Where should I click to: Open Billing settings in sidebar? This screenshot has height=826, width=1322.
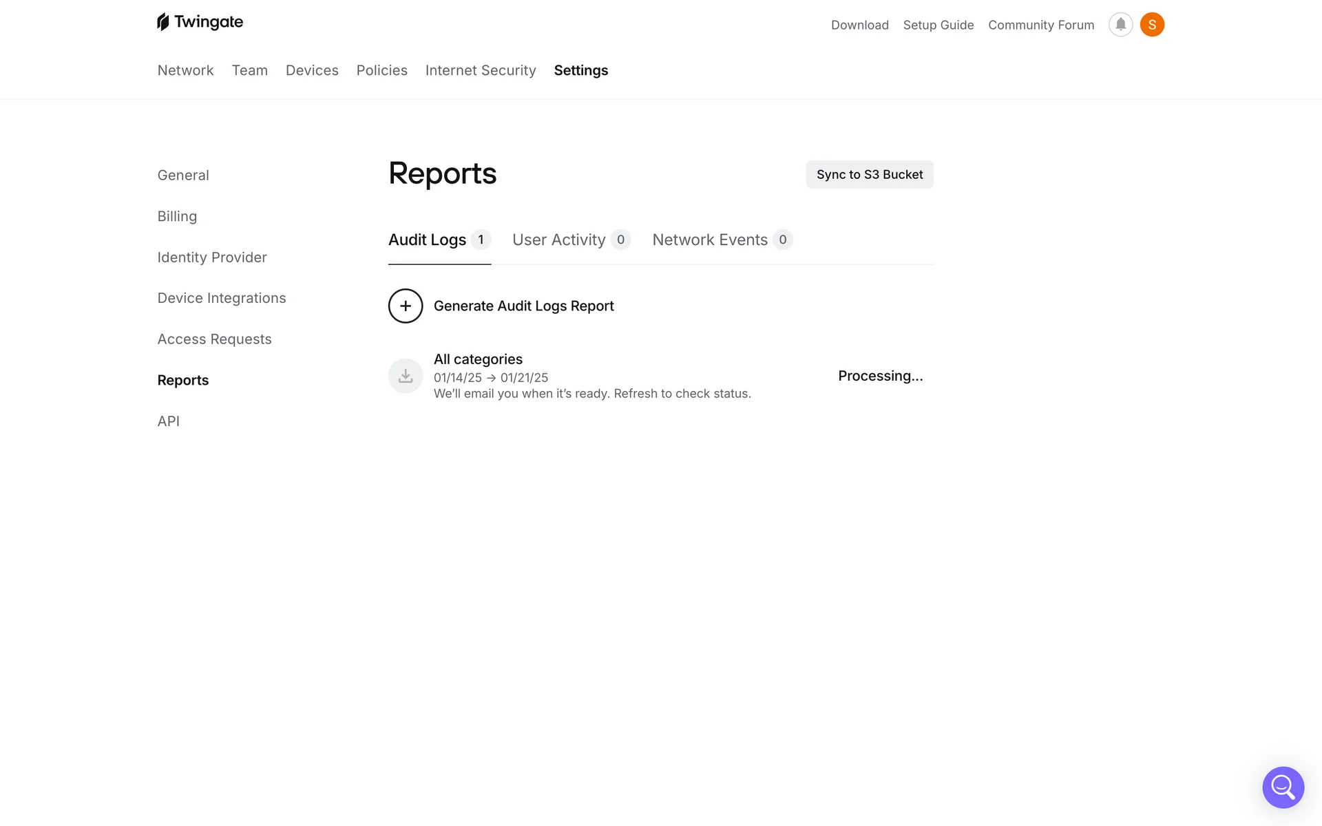[x=177, y=216]
